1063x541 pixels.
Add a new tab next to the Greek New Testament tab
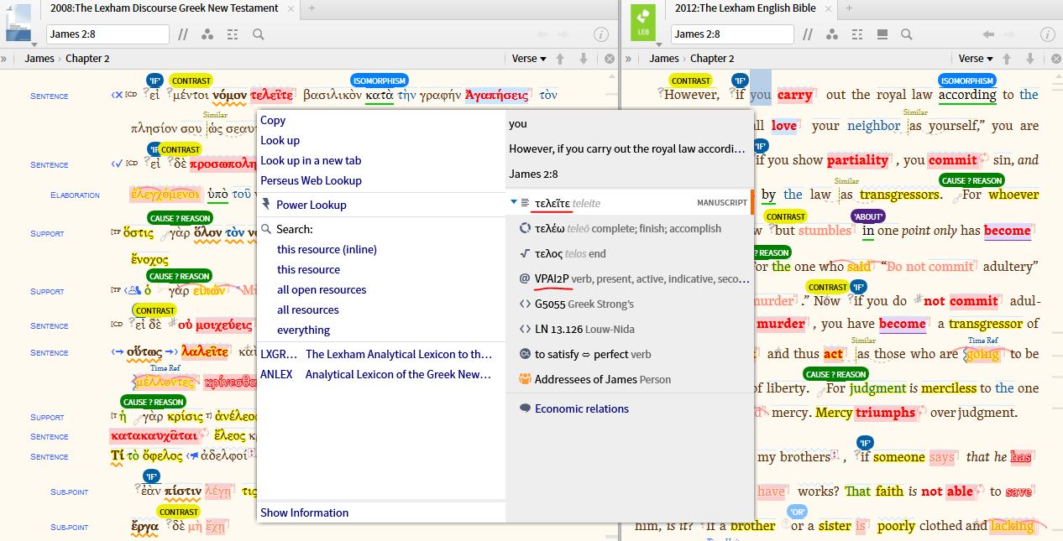(x=312, y=8)
